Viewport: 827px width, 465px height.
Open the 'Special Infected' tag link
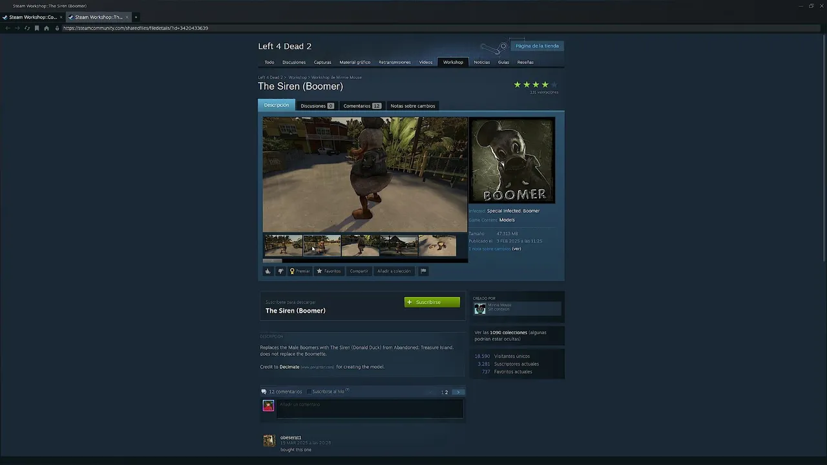(x=503, y=211)
